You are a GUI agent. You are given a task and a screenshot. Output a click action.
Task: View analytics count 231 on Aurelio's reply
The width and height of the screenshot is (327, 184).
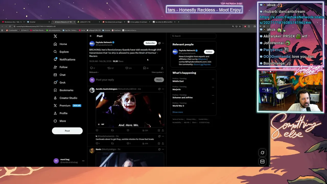coord(145,130)
